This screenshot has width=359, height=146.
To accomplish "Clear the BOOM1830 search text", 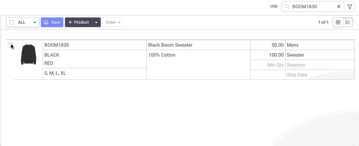I will [x=339, y=7].
